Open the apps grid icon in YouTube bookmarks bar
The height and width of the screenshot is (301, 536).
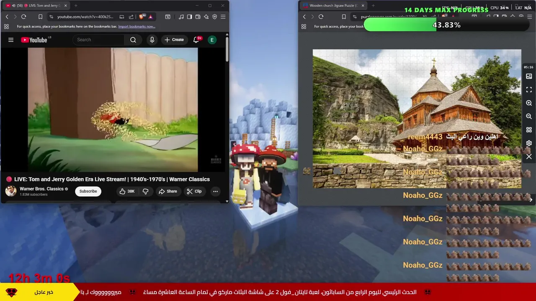click(x=6, y=26)
